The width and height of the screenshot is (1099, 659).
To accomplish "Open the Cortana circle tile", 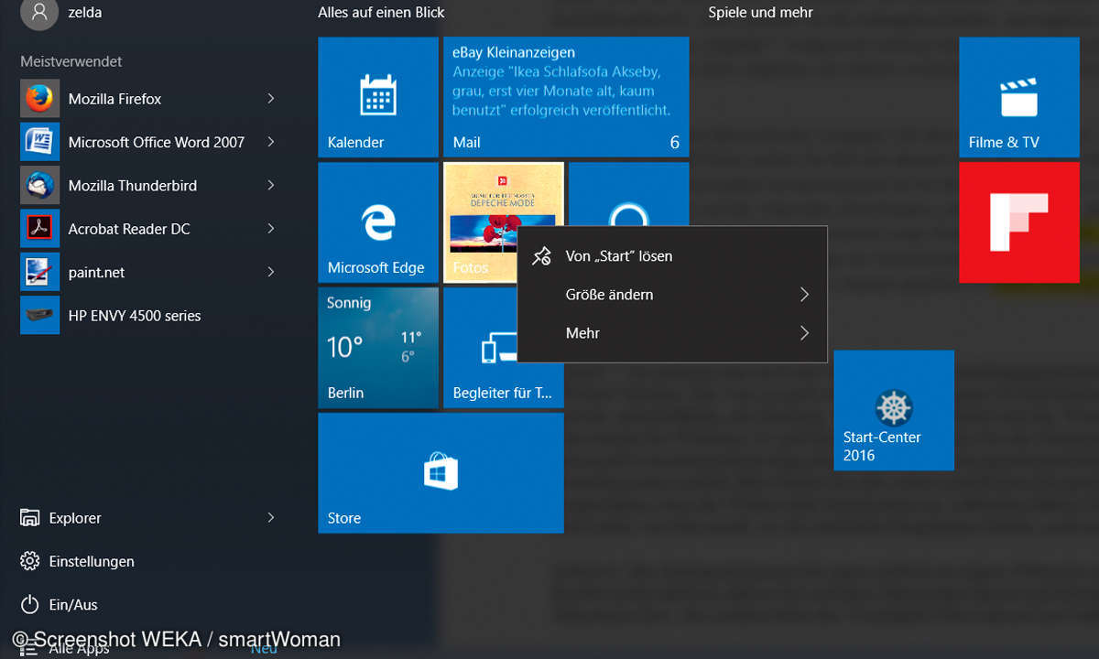I will point(628,194).
